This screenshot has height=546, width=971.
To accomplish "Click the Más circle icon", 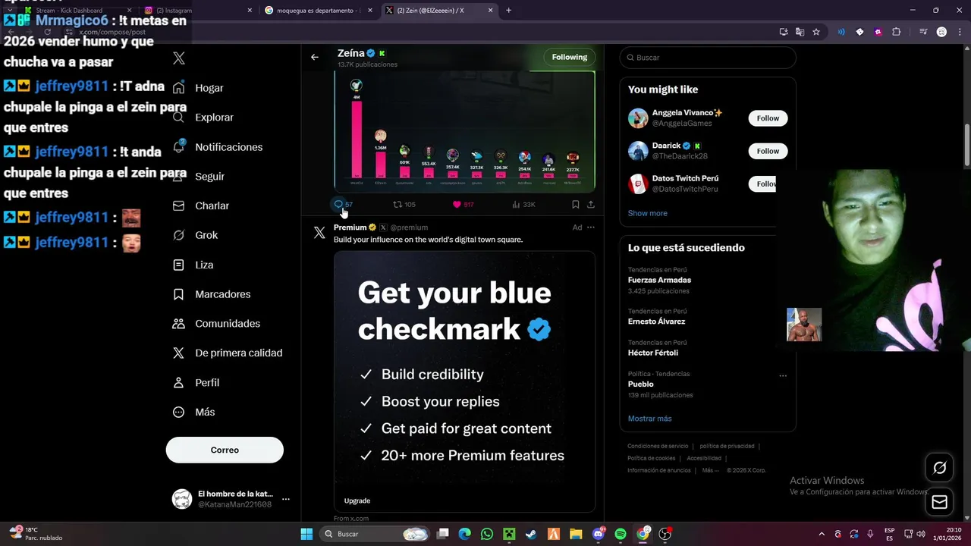I will click(x=179, y=413).
